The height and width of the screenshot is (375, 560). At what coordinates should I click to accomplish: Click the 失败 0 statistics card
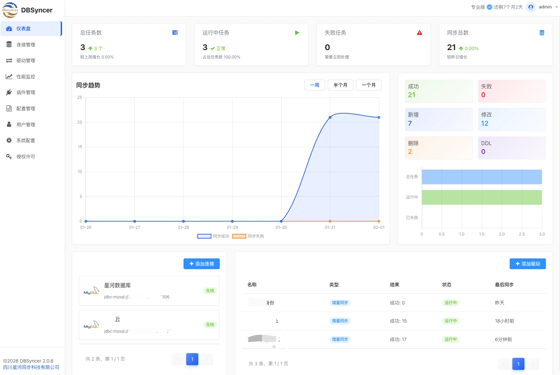click(x=512, y=91)
